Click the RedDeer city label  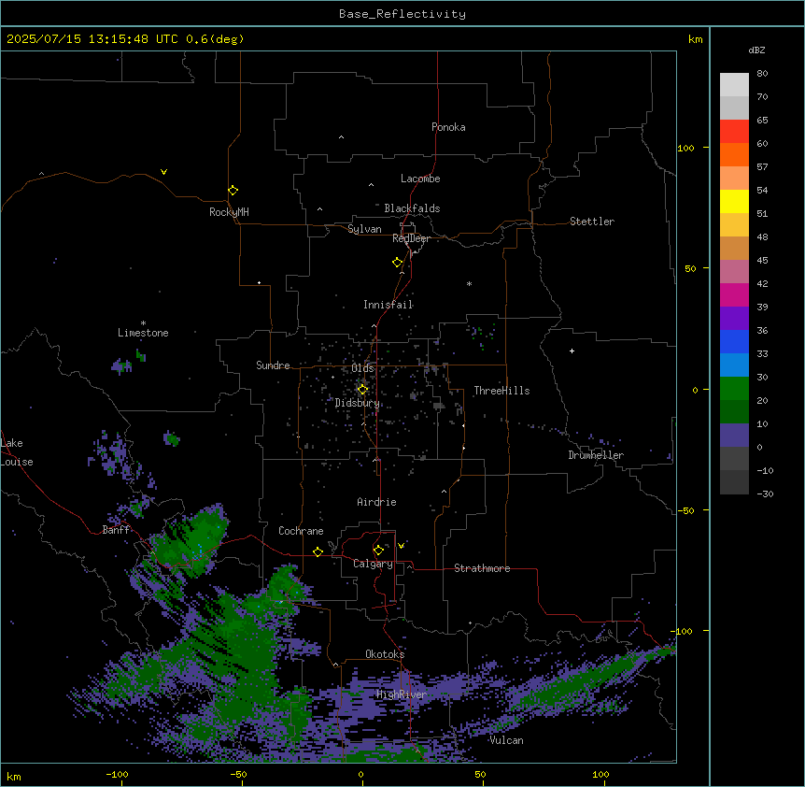point(411,238)
